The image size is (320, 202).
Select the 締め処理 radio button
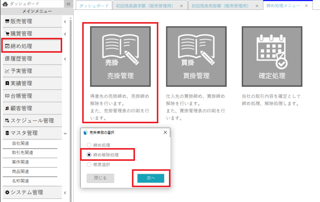[x=89, y=145]
